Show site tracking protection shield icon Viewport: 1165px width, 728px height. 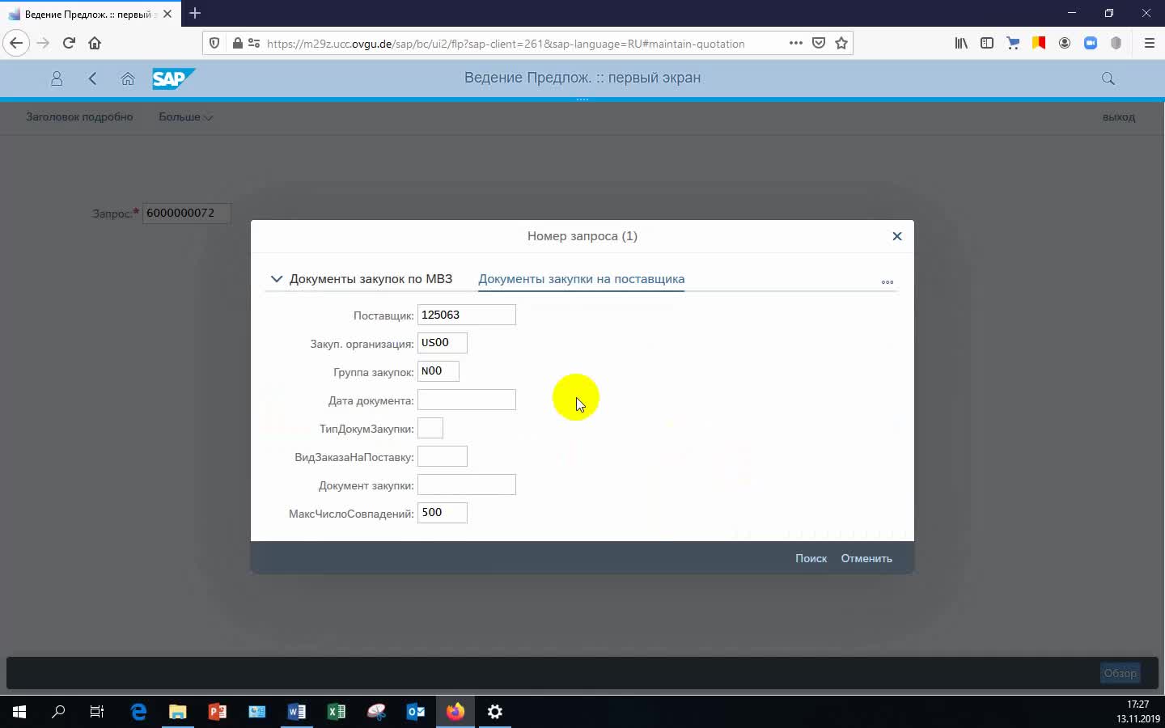click(214, 43)
